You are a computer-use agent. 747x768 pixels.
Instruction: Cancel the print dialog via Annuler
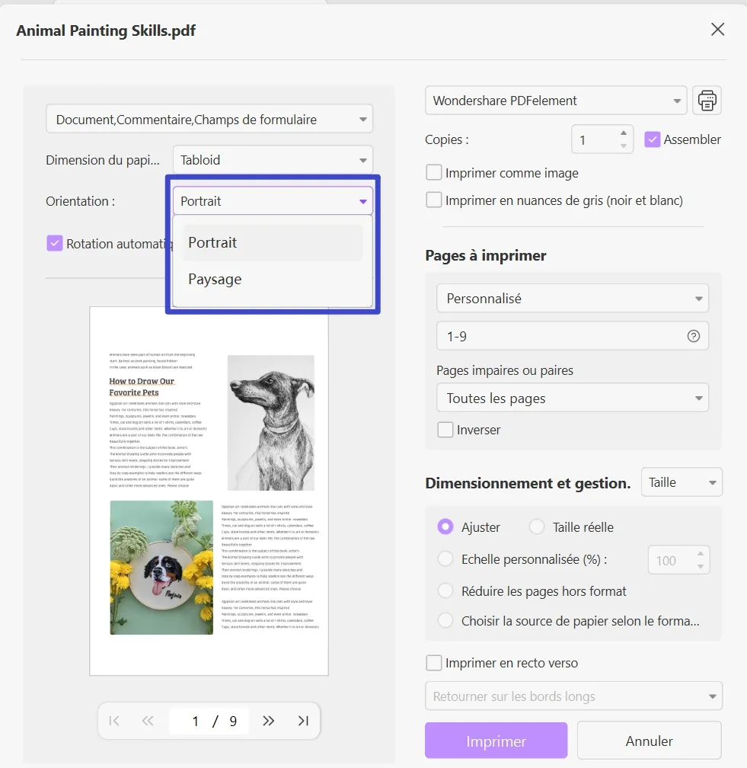[x=649, y=740]
